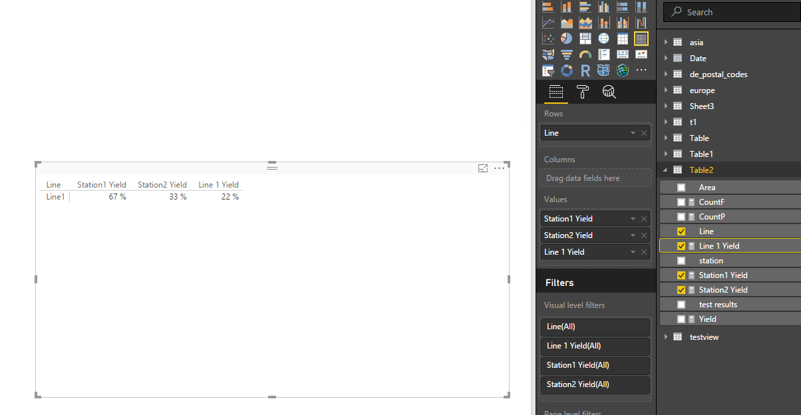Expand the de_postal_codes table
Screen dimensions: 801x415
666,74
